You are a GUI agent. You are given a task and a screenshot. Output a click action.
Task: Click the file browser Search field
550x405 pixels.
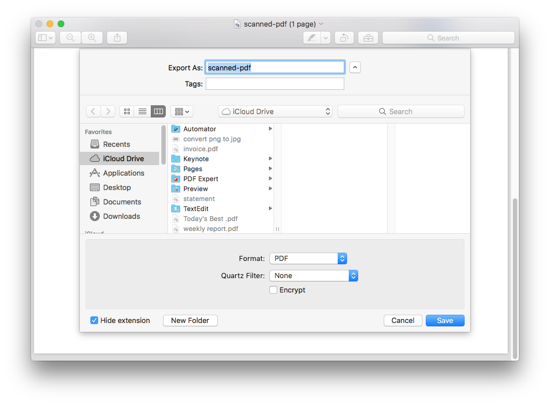tap(401, 111)
